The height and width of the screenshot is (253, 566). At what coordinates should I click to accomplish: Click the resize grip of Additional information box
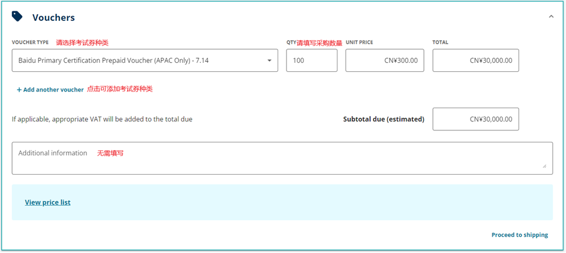click(544, 166)
